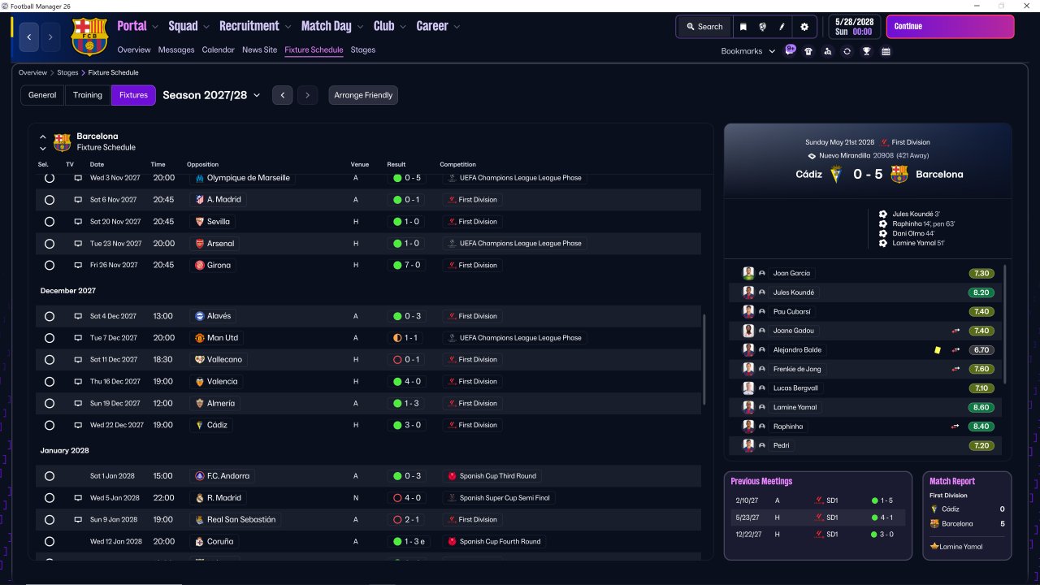Select the Sevilla fixture radio button
The height and width of the screenshot is (585, 1040).
(x=50, y=221)
